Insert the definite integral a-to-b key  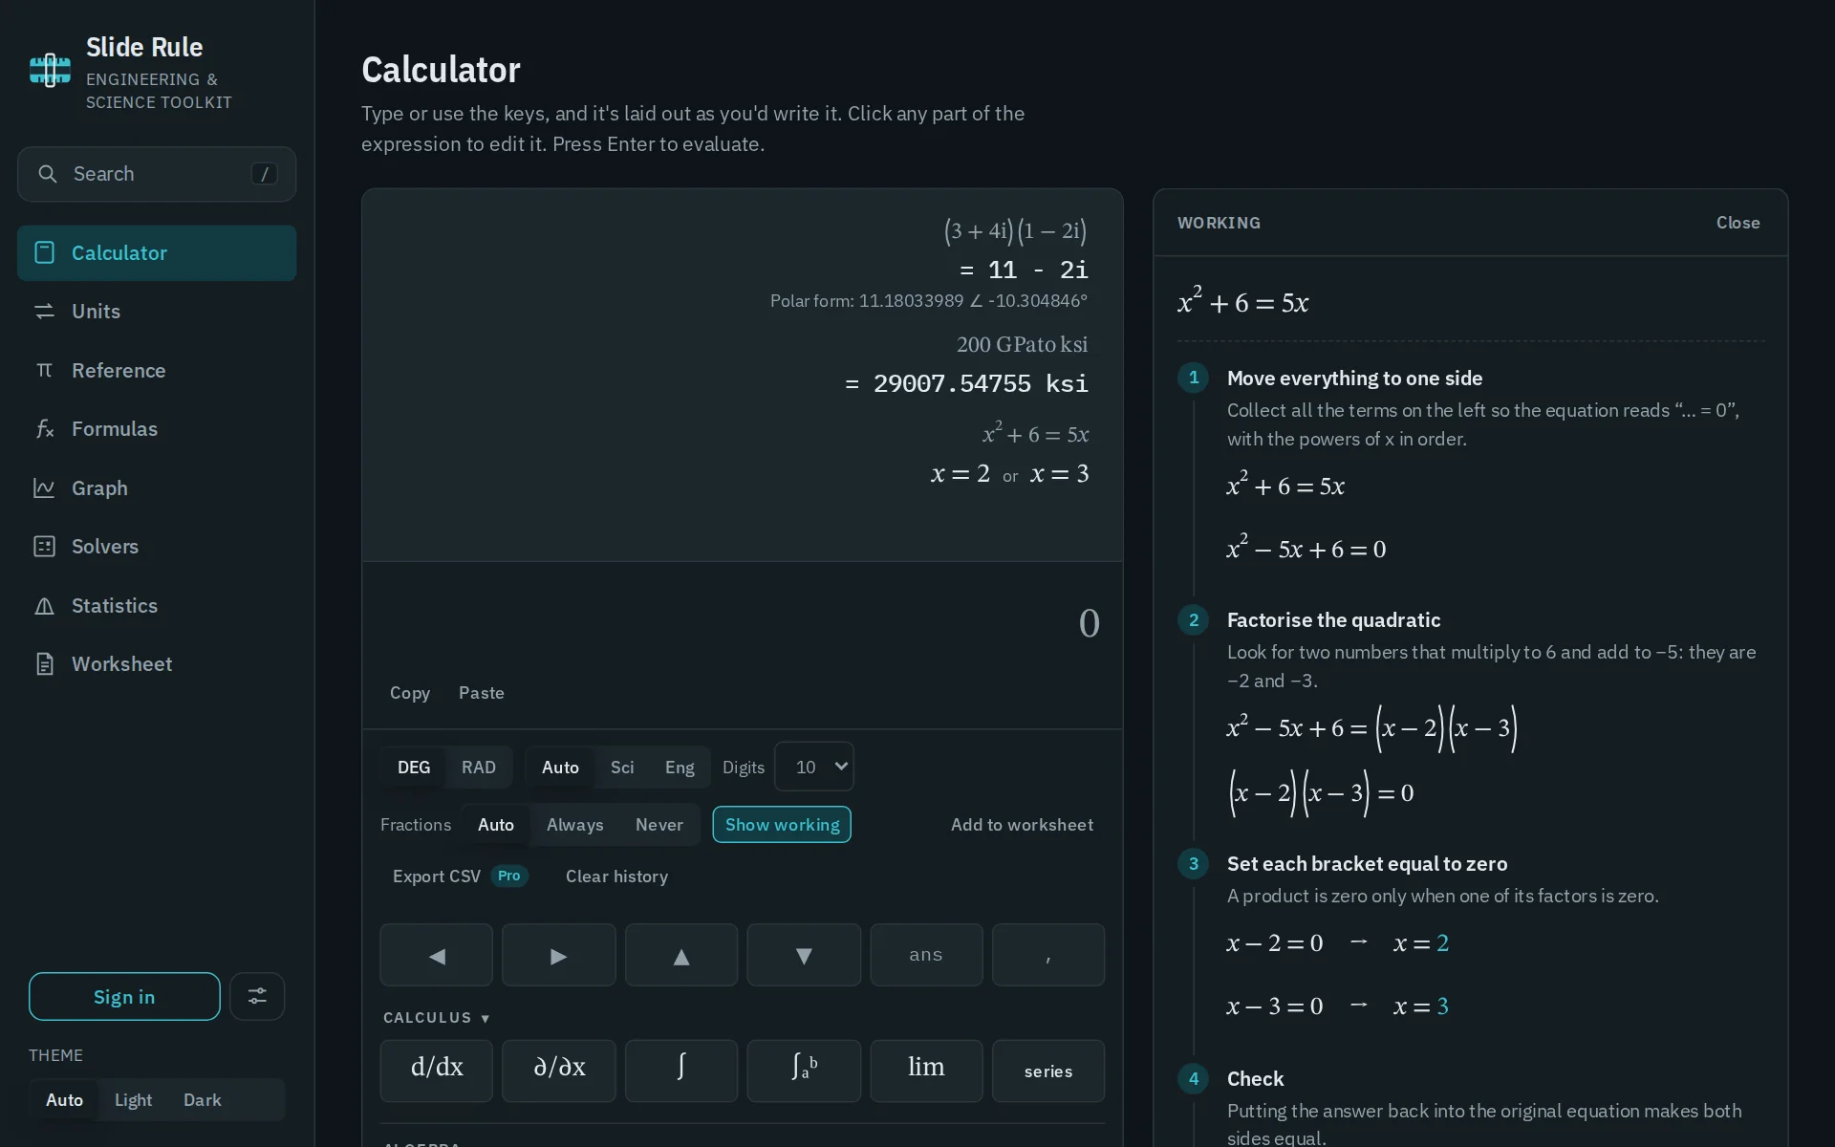tap(804, 1071)
